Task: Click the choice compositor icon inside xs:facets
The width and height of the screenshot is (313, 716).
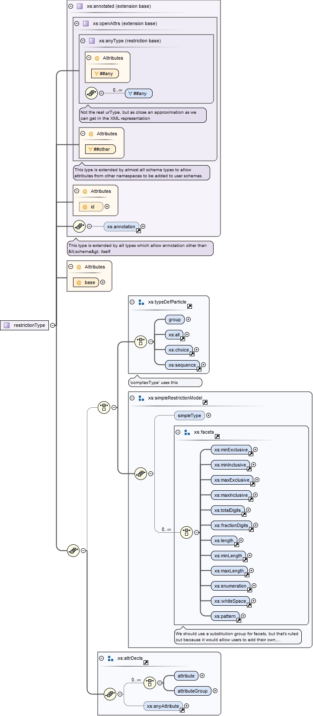Action: coord(186,532)
